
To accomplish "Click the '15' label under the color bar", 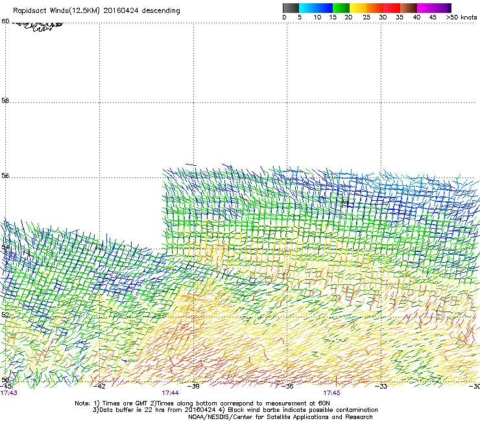I will (333, 17).
